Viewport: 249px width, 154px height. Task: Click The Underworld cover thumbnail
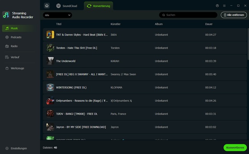pos(50,61)
